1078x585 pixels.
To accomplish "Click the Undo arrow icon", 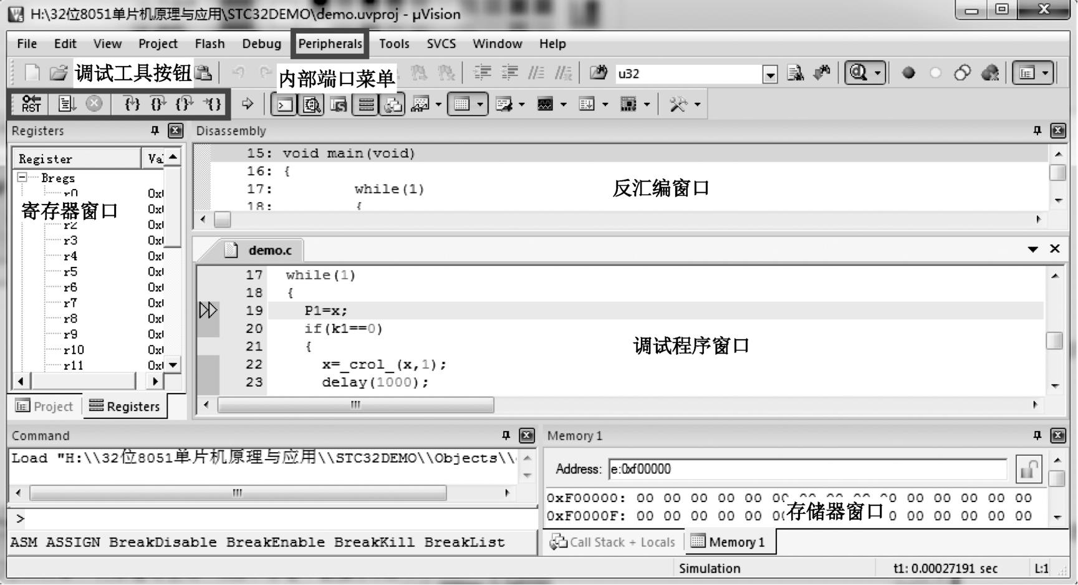I will [238, 73].
